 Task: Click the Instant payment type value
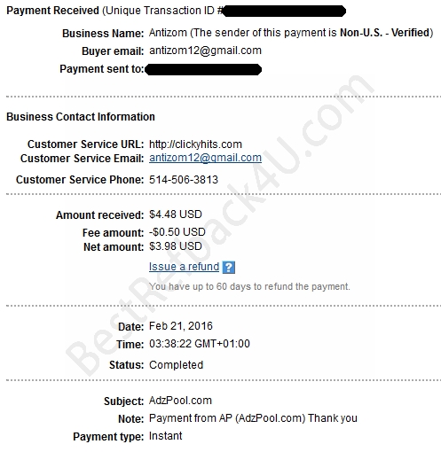pos(166,436)
